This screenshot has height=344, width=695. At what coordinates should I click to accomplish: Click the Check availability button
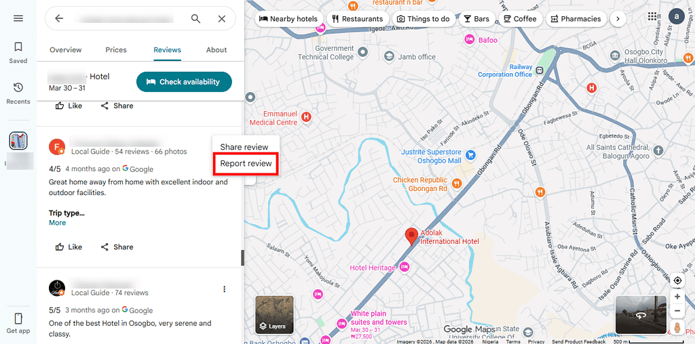(x=183, y=82)
